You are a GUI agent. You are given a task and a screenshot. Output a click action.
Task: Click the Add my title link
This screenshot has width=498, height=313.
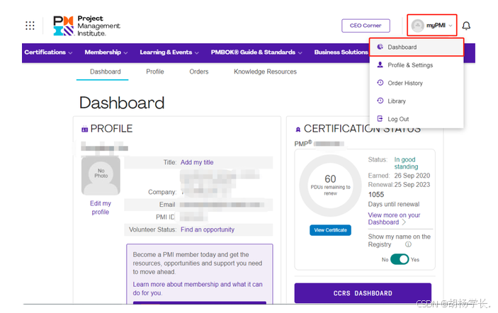(x=197, y=162)
